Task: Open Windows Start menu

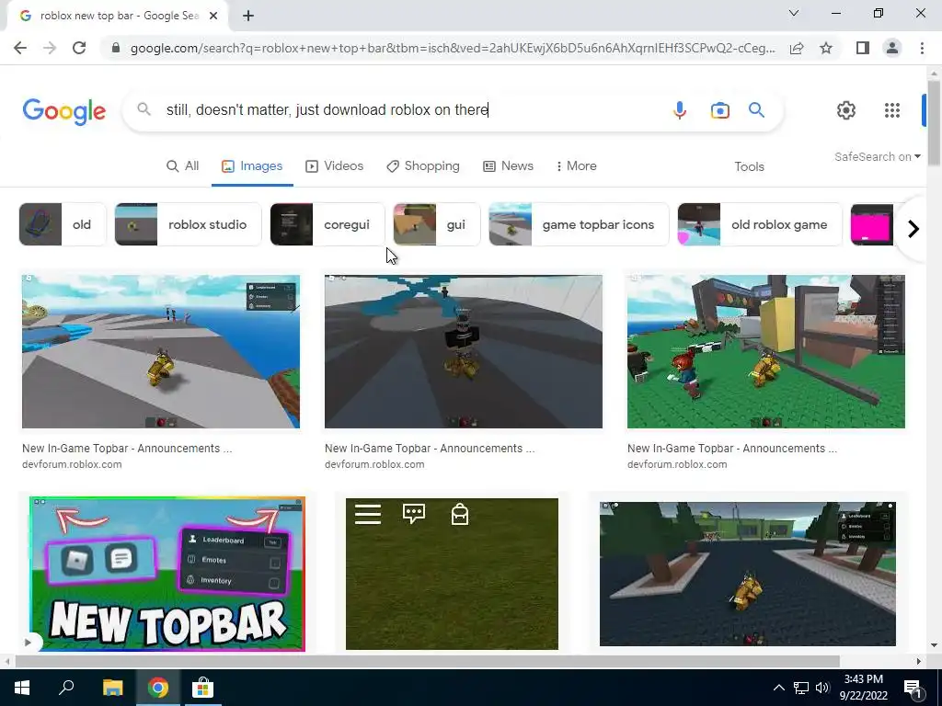Action: [x=22, y=688]
